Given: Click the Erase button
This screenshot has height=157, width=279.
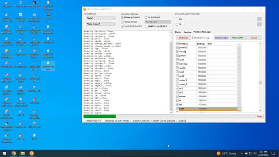Looking at the screenshot, I should click(254, 38).
